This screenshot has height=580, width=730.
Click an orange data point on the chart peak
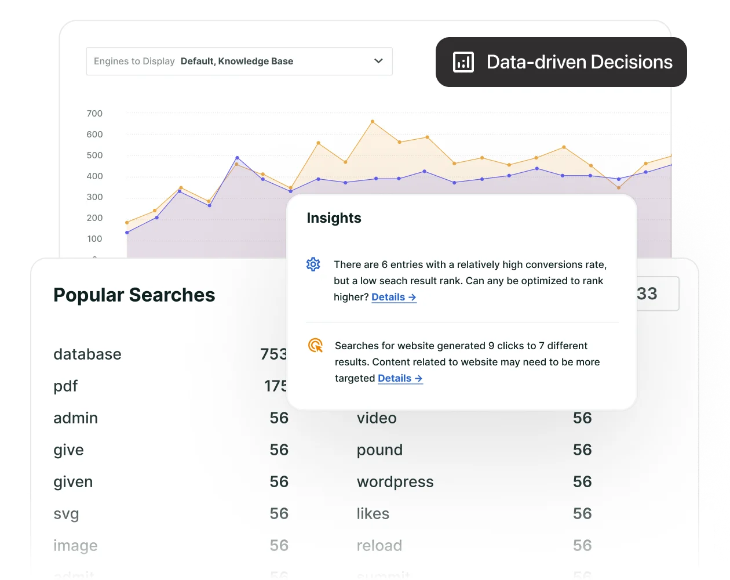(x=373, y=121)
